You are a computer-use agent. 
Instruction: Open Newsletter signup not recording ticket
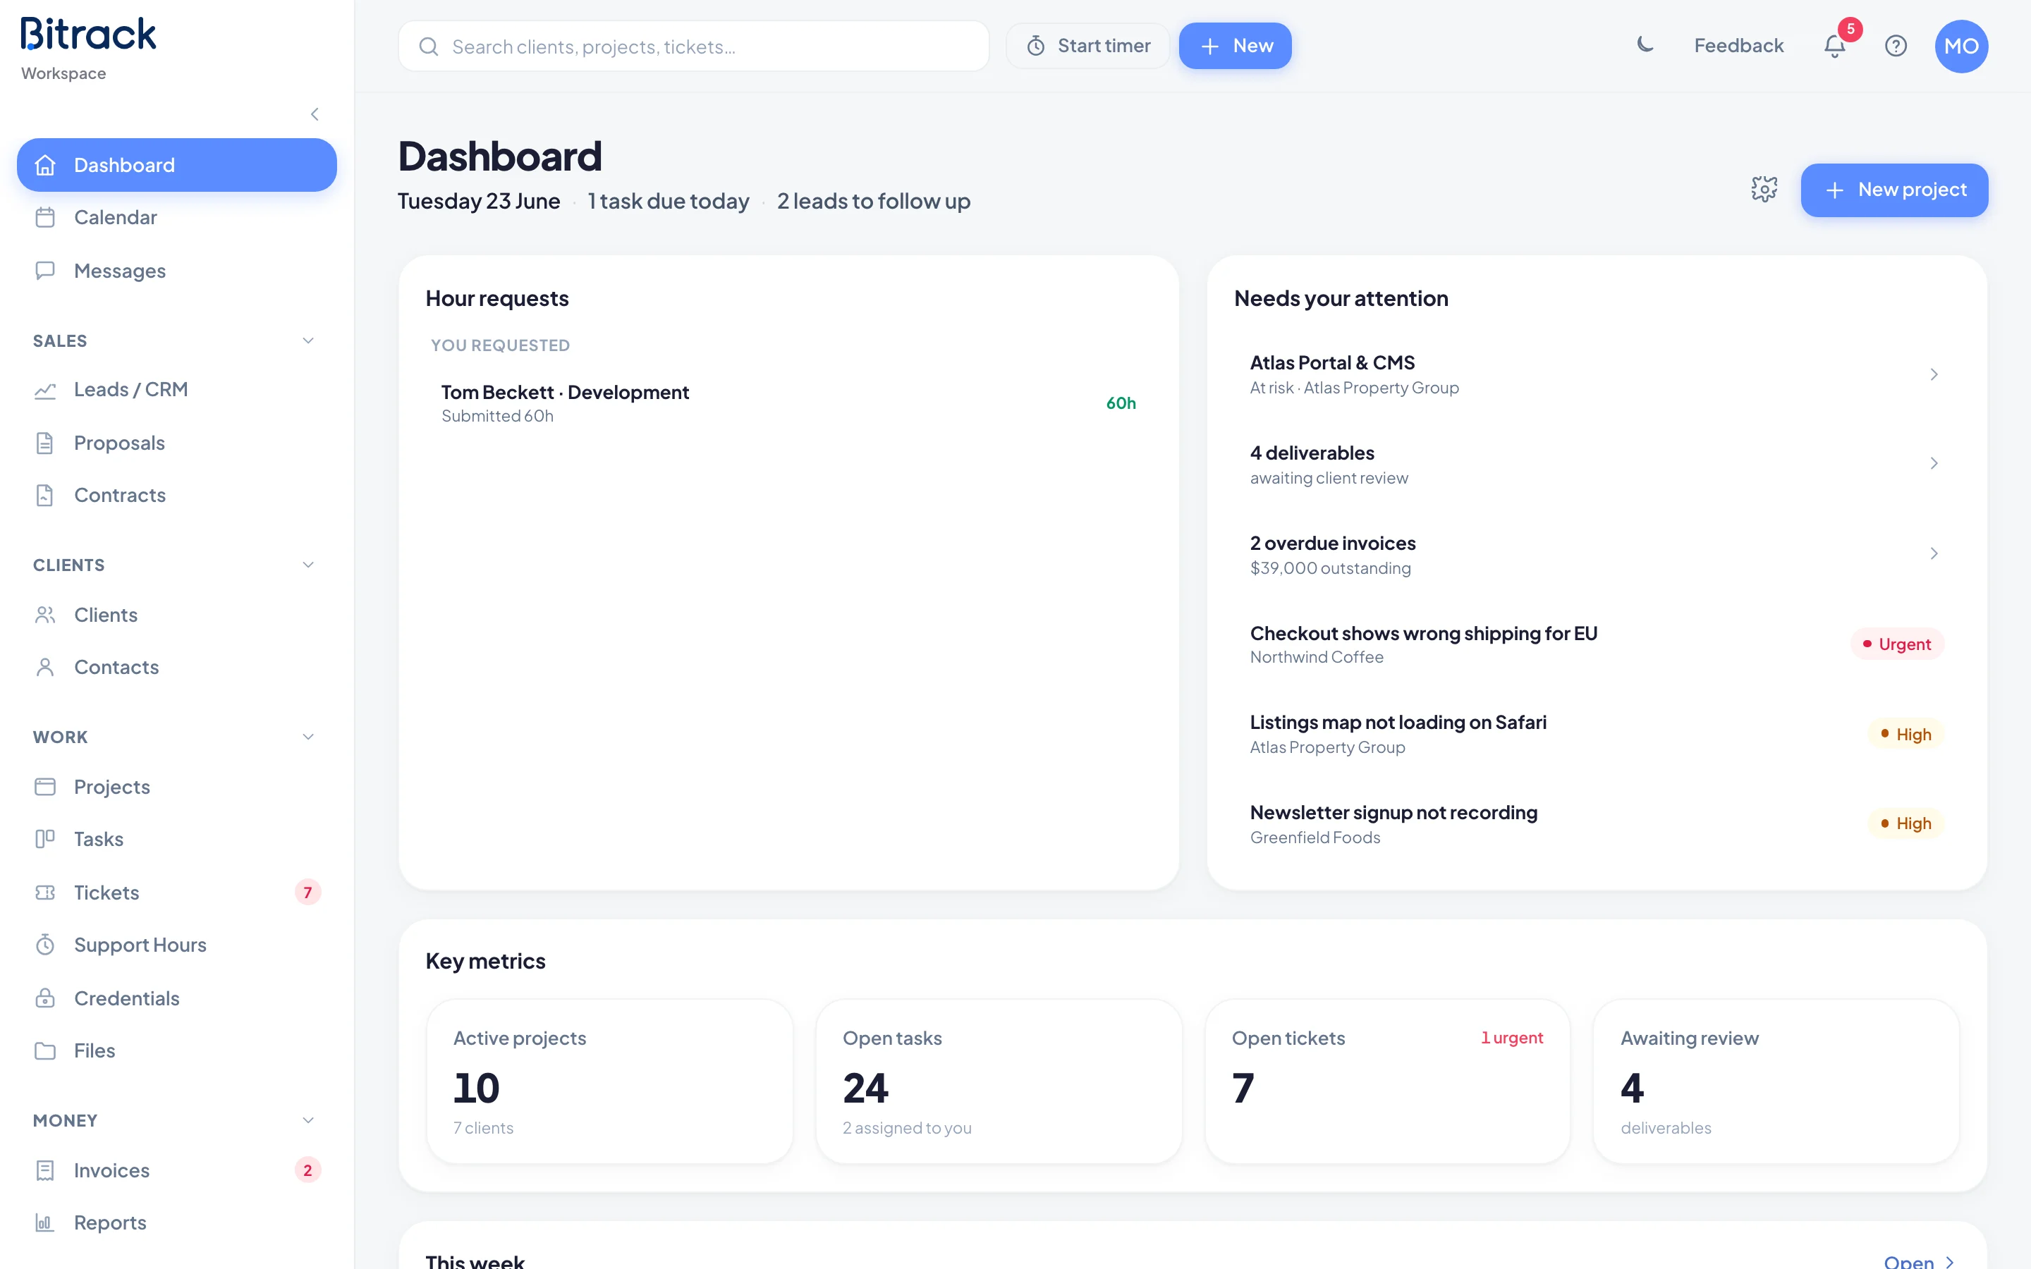[x=1597, y=824]
